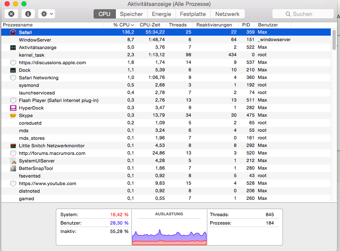Click the shield icon beside Safari Networking
Viewport: 340px width, 251px height.
(13, 78)
